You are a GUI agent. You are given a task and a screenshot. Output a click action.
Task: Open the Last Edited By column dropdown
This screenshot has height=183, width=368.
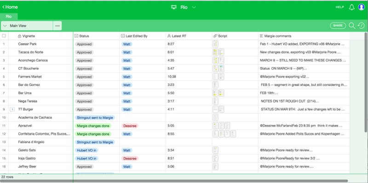tap(122, 36)
